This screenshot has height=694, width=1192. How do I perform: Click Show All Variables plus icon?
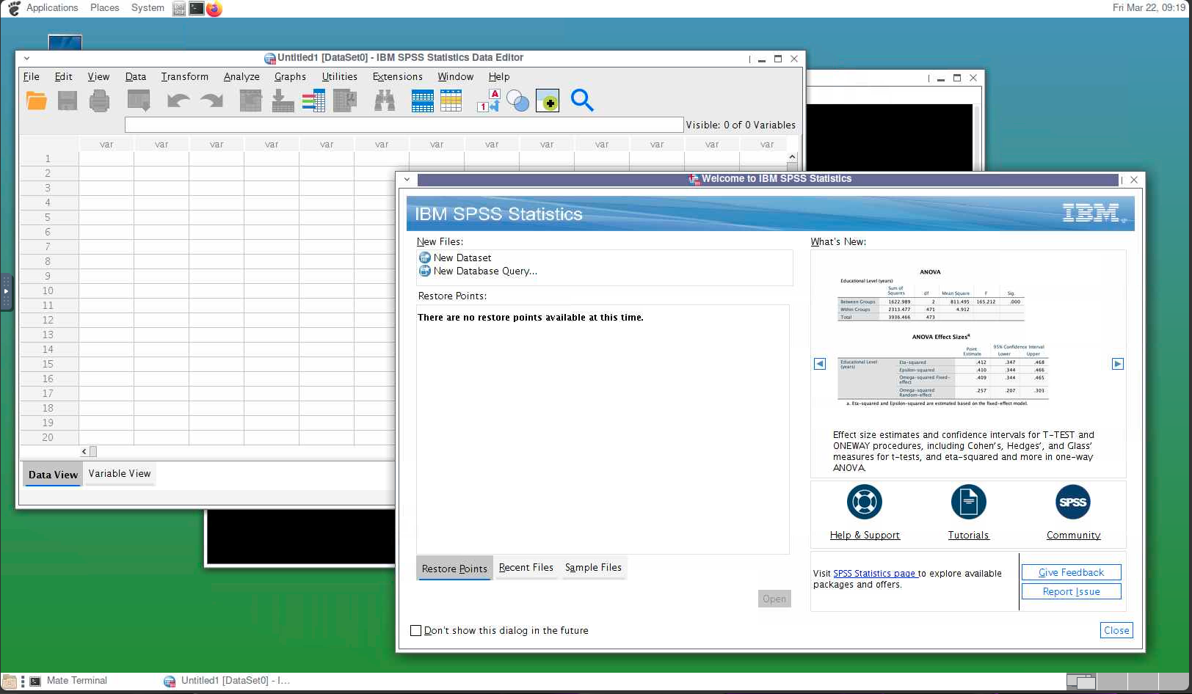pyautogui.click(x=548, y=101)
